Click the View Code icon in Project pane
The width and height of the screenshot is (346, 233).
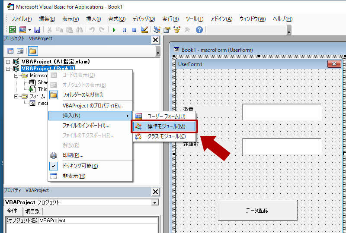click(10, 51)
